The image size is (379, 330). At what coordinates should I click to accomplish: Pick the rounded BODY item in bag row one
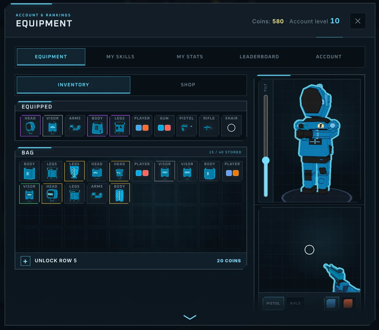coord(210,171)
